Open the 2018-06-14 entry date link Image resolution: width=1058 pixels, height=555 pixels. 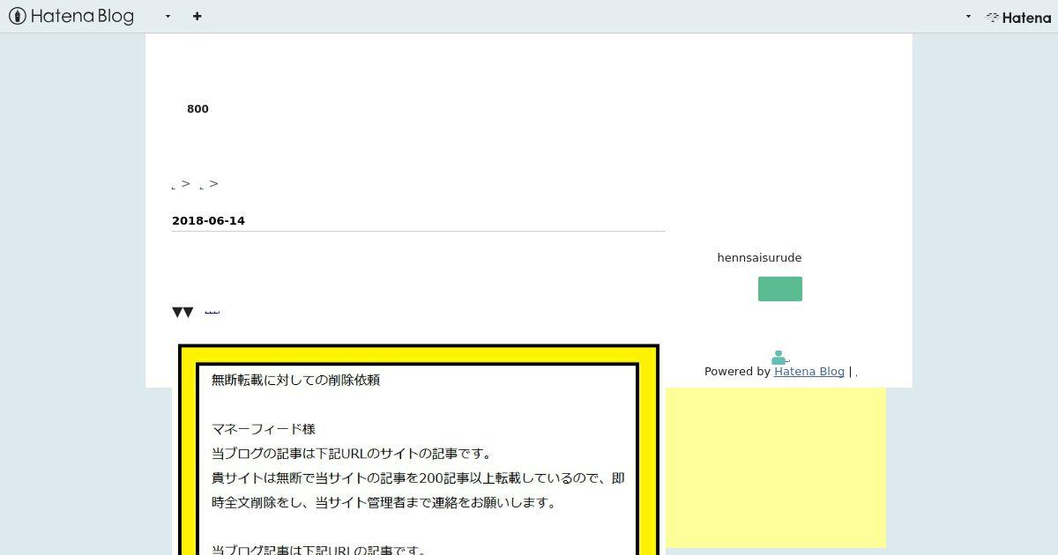click(x=208, y=221)
